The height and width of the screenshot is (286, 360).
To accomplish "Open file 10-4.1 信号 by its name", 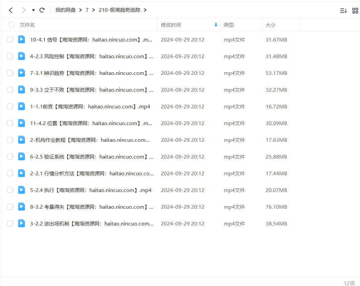I will pos(91,39).
